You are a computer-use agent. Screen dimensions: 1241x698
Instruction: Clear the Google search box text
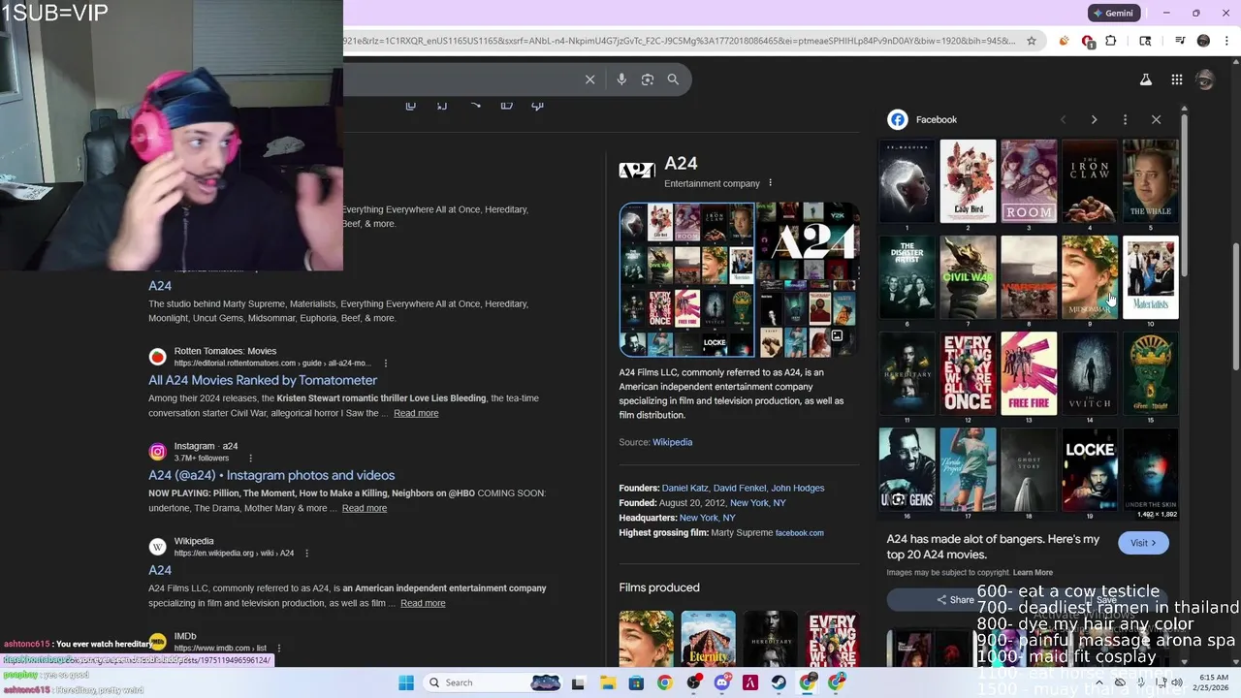(x=589, y=79)
